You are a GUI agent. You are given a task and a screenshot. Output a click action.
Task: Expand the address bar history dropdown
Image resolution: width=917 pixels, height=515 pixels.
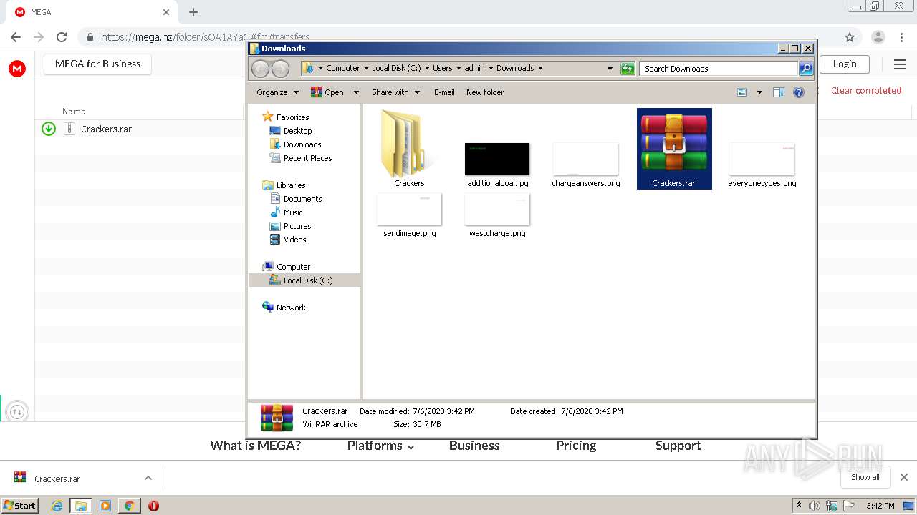pos(610,69)
